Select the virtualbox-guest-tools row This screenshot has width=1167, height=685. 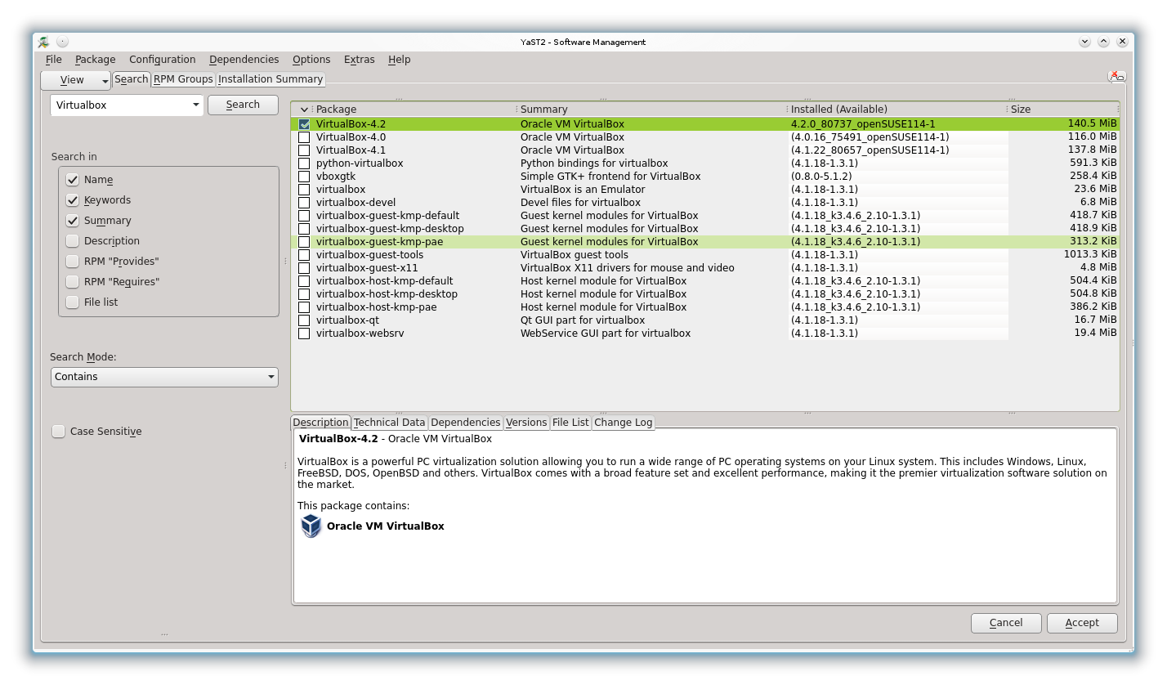[705, 255]
